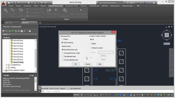Click the Project Manager refresh green icon
Viewport: 175px width, 98px height.
pos(13,31)
